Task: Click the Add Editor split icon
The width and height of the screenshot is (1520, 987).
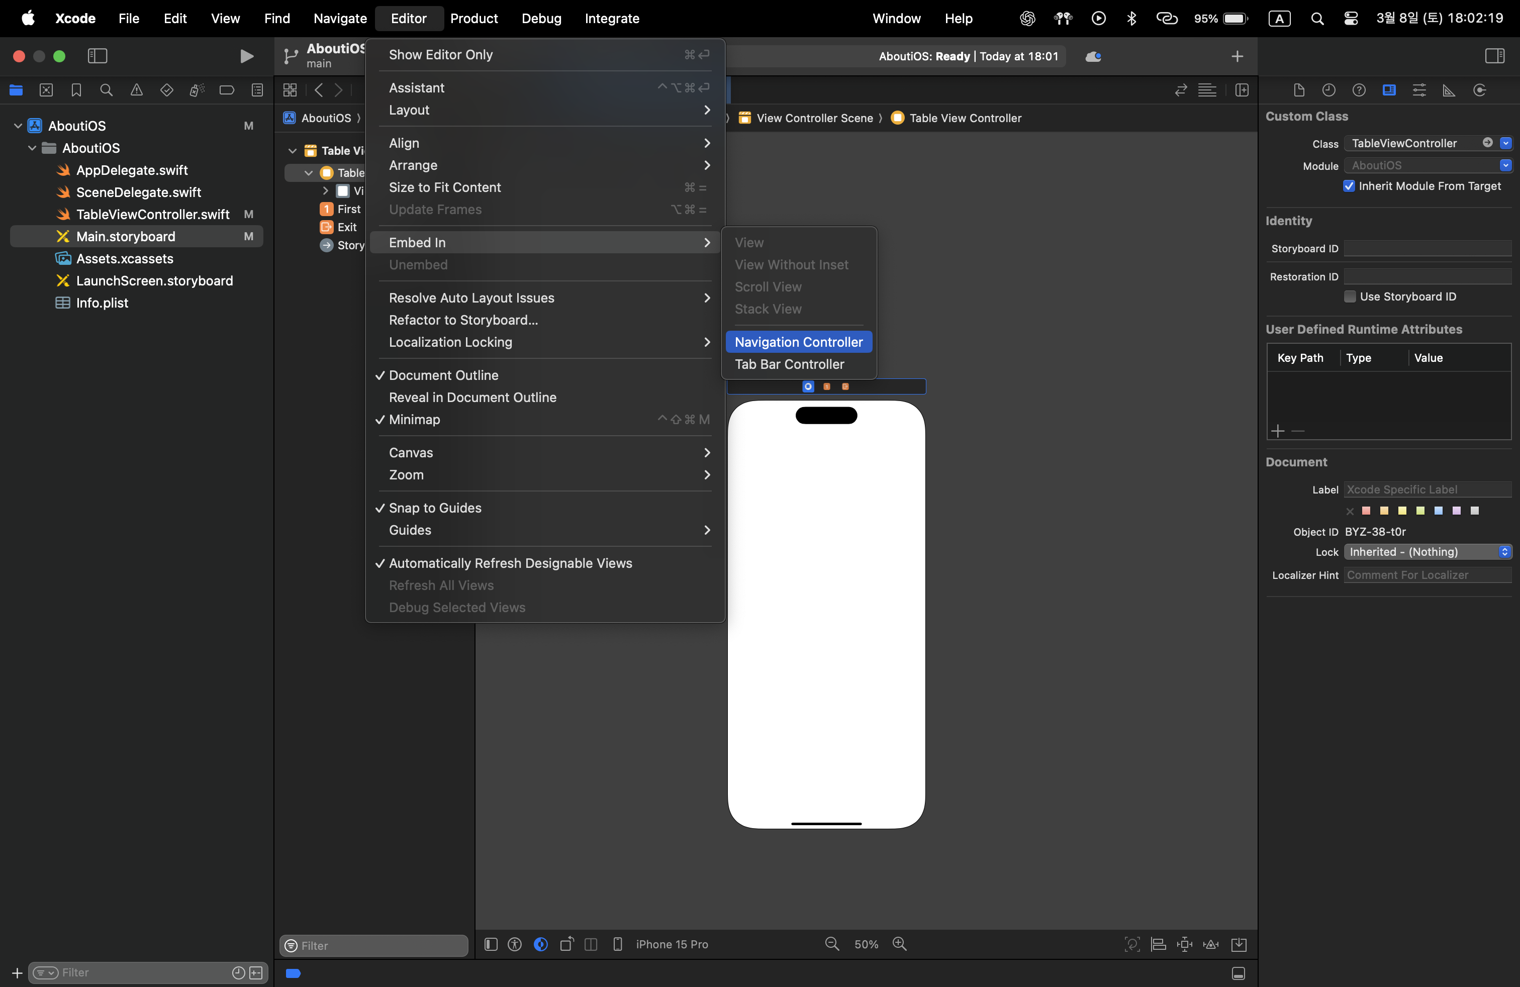Action: (1242, 90)
